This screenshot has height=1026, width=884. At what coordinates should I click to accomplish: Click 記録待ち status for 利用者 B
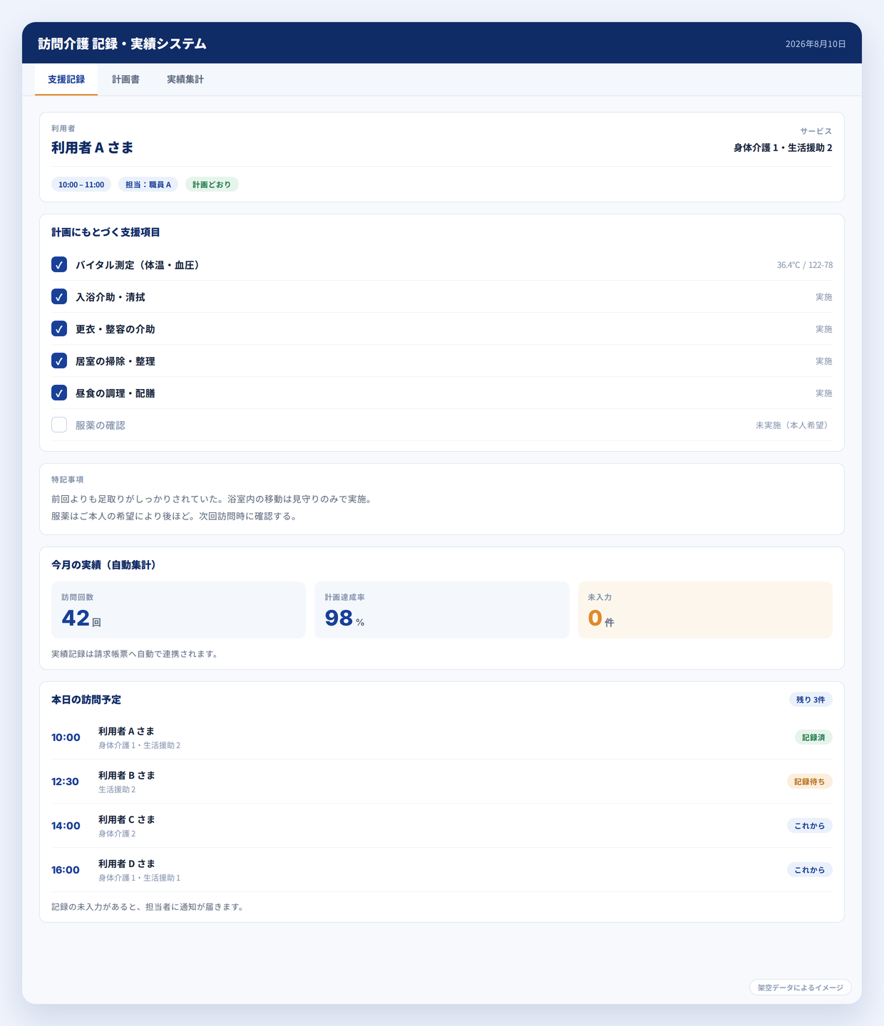coord(810,782)
